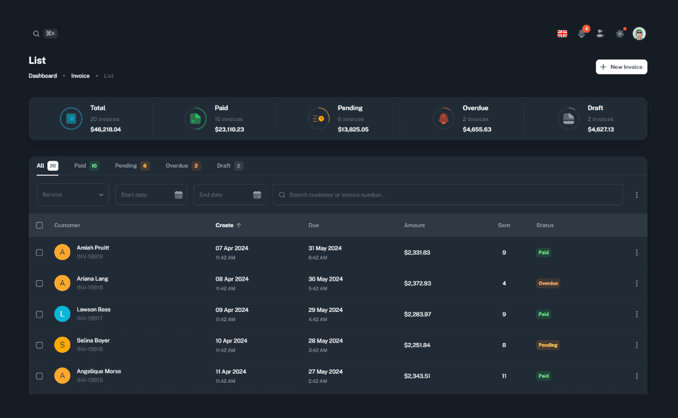This screenshot has height=418, width=678.
Task: Check the Ariana Lang row checkbox
Action: [39, 284]
